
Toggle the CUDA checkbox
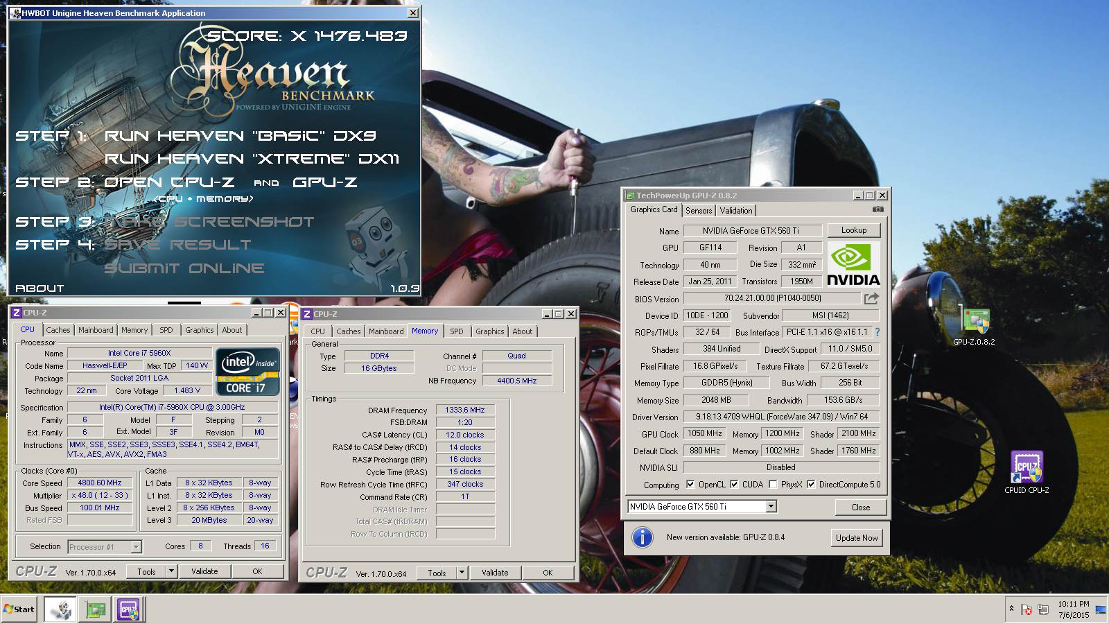point(733,485)
